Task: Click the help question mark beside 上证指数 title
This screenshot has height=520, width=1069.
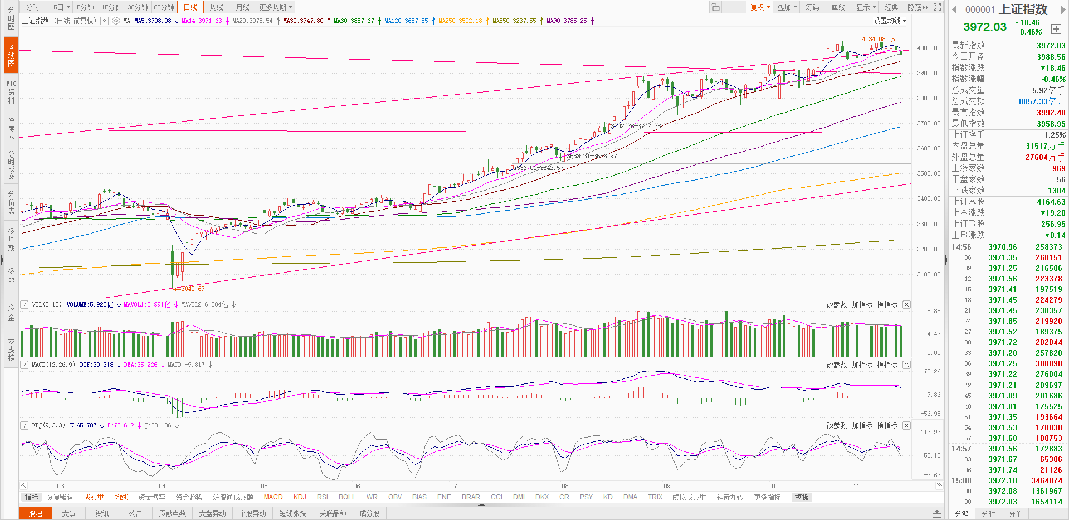Action: click(x=104, y=21)
